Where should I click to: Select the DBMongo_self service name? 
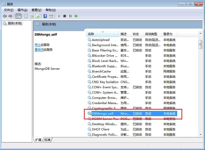click(x=103, y=113)
